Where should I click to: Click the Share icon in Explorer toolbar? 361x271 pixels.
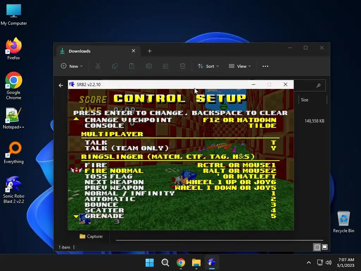pyautogui.click(x=166, y=66)
